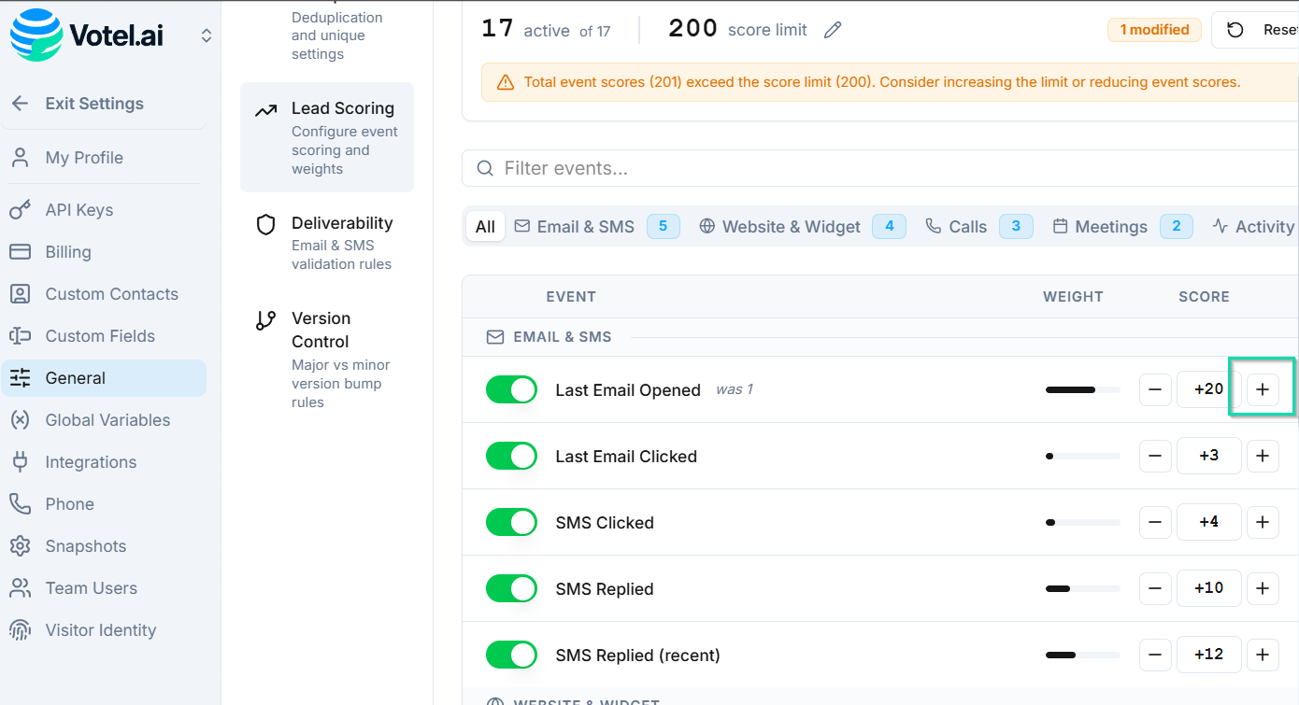Viewport: 1299px width, 705px height.
Task: Click the pencil icon to edit score limit
Action: pyautogui.click(x=833, y=30)
